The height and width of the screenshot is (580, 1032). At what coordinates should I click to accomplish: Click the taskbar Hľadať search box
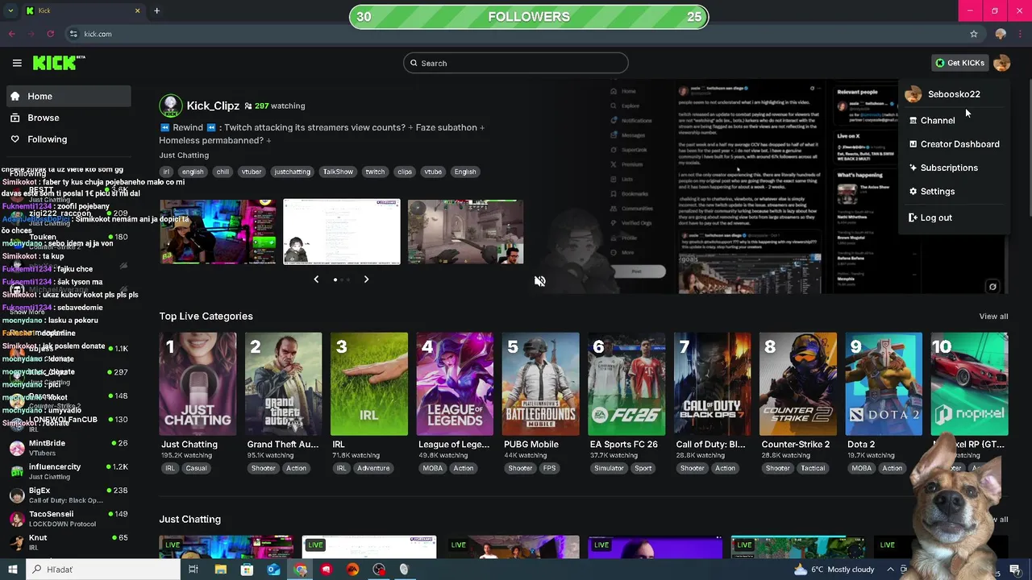click(x=103, y=570)
